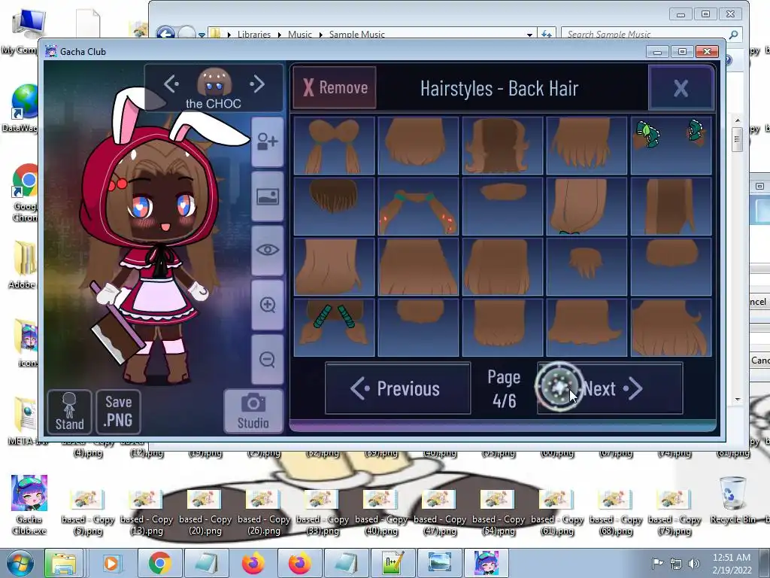Screen dimensions: 770x578
Task: Click Music in Explorer breadcrumb
Action: point(299,35)
